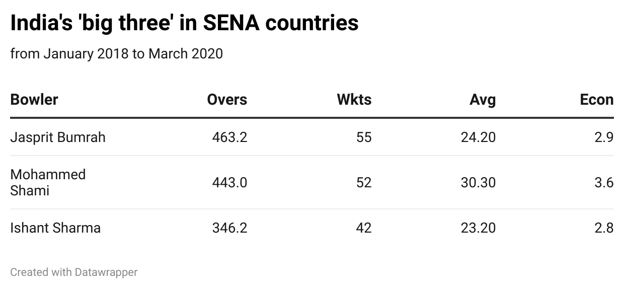
Task: Select the Wkts column header
Action: pos(354,100)
